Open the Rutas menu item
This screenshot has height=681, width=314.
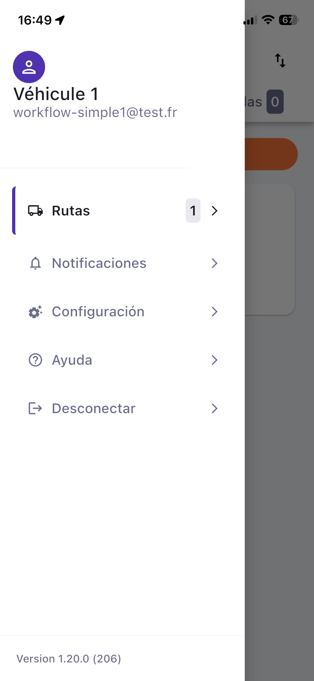[x=71, y=211]
